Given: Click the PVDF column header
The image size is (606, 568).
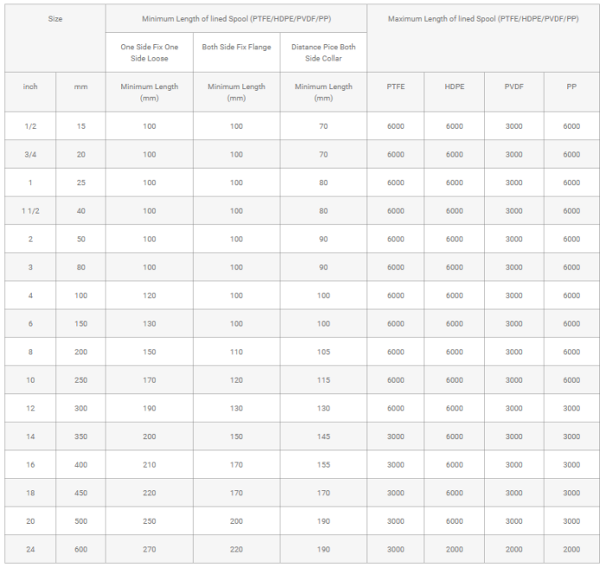Looking at the screenshot, I should (x=514, y=87).
